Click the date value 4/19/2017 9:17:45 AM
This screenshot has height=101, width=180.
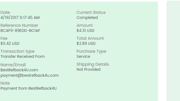[x=20, y=18]
